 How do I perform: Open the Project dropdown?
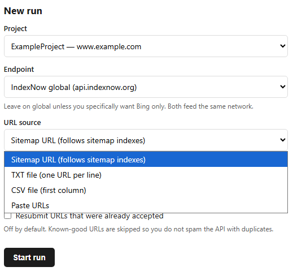coord(146,46)
